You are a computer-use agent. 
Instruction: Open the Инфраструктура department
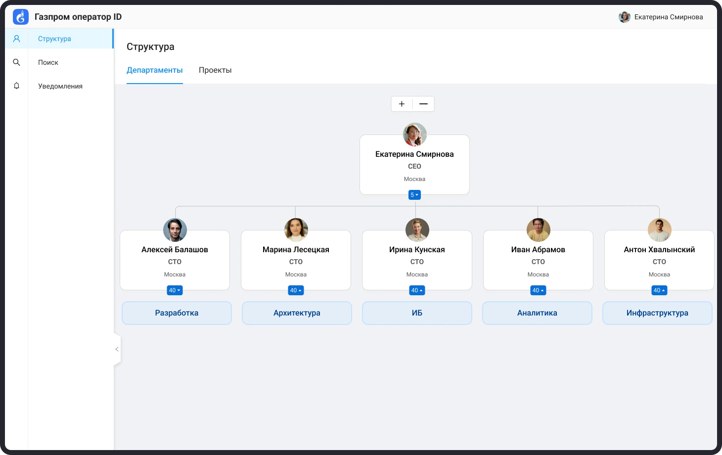click(x=657, y=313)
